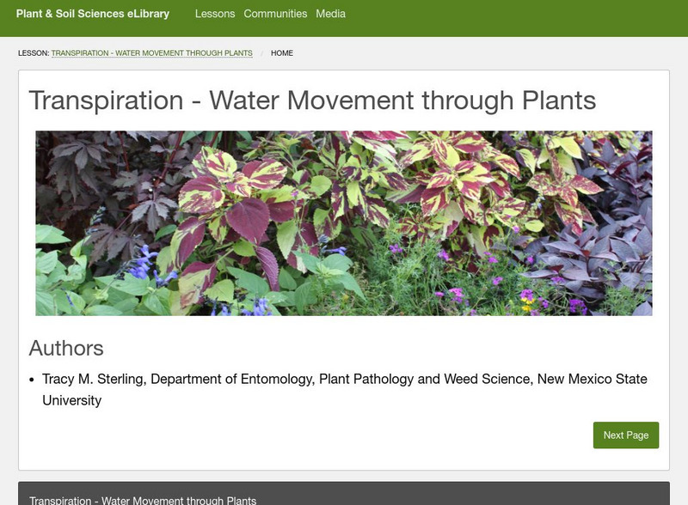Click the breadcrumb slash separator before HOME
The width and height of the screenshot is (688, 505).
(x=261, y=53)
